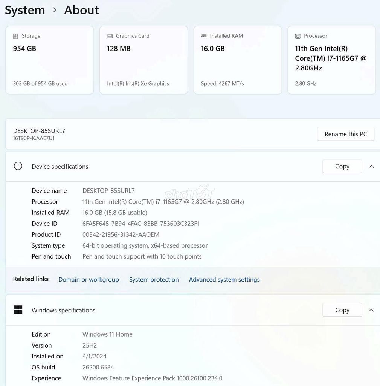The height and width of the screenshot is (386, 380).
Task: Click the breadcrumb chevron after System
Action: [55, 10]
